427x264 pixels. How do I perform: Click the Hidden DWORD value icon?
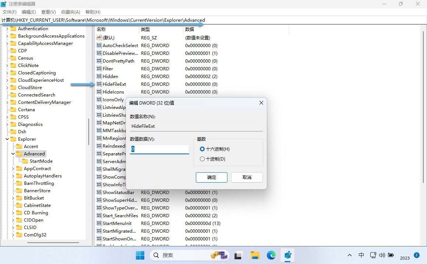(x=98, y=76)
